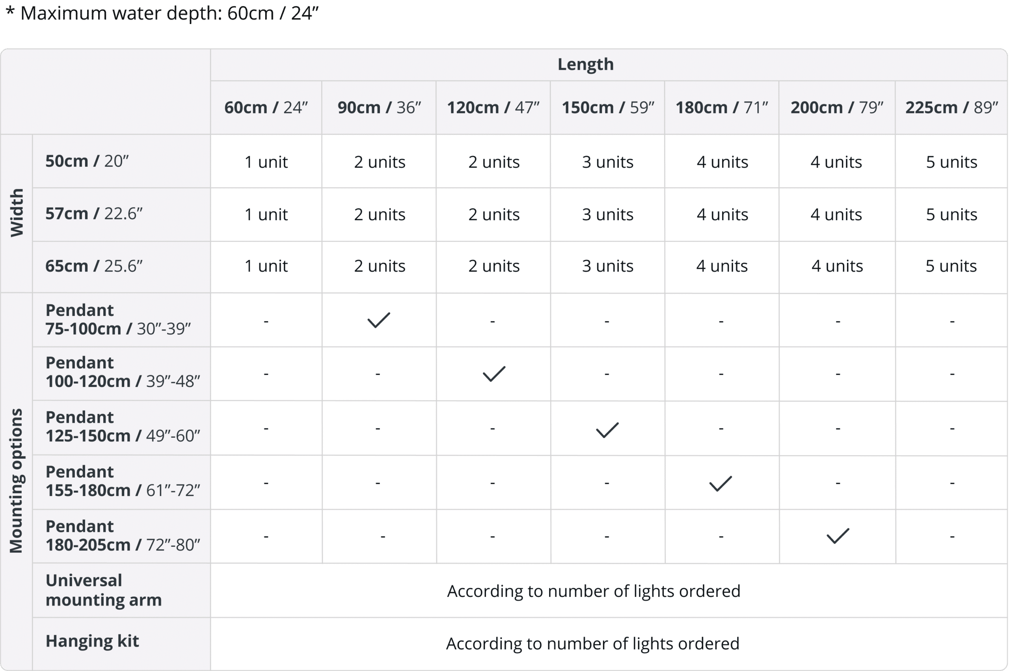The image size is (1009, 671).
Task: Click '4 units' for 65cm width, 200cm length
Action: coord(837,266)
